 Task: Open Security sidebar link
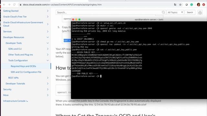click(x=7, y=90)
